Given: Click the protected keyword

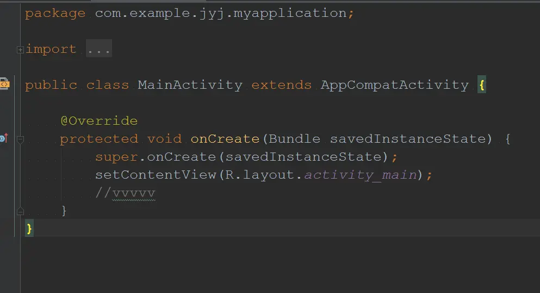Looking at the screenshot, I should pos(99,139).
